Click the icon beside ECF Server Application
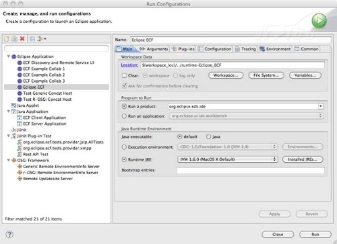The image size is (337, 244). click(x=20, y=124)
